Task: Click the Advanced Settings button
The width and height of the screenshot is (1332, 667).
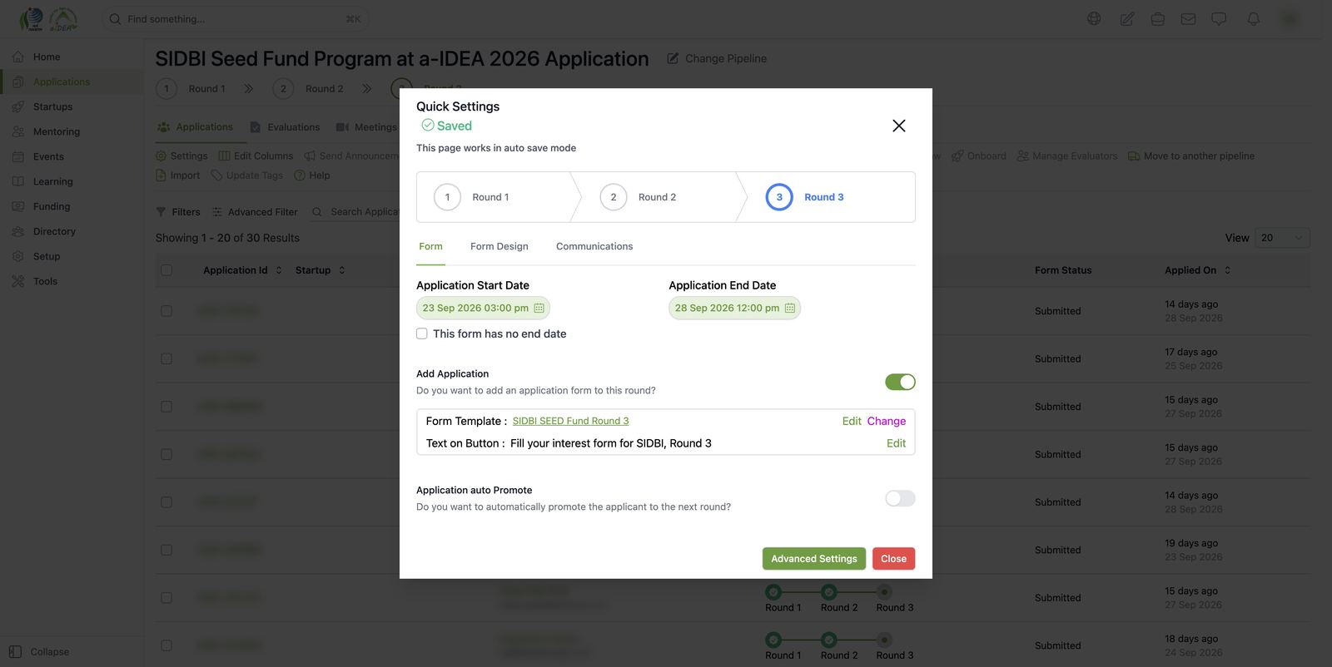Action: (814, 559)
